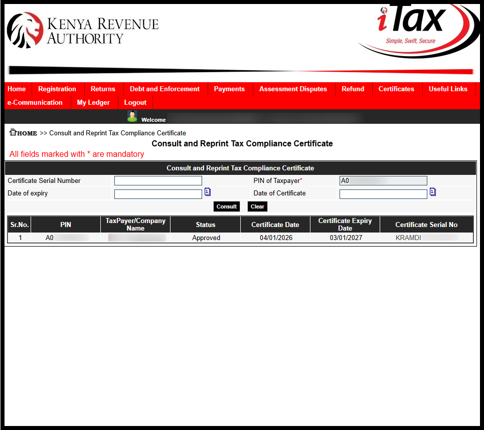Open the Payments menu
Image resolution: width=484 pixels, height=430 pixels.
click(229, 89)
